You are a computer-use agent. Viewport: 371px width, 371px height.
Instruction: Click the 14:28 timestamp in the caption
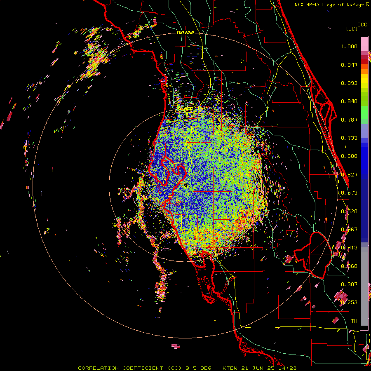pos(288,368)
